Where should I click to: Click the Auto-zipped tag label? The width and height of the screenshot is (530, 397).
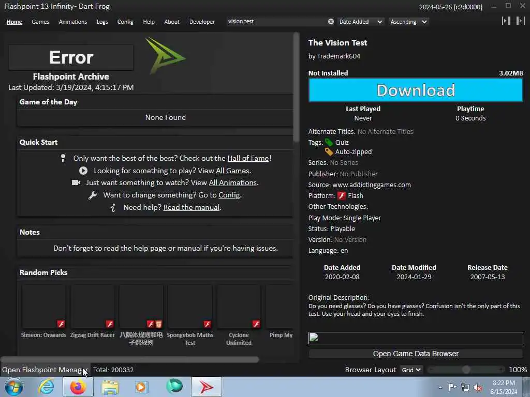(x=354, y=152)
